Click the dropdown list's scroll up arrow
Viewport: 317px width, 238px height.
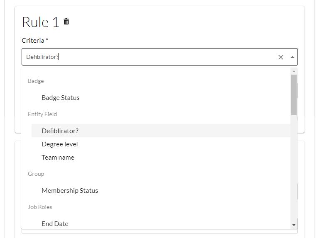pyautogui.click(x=294, y=71)
